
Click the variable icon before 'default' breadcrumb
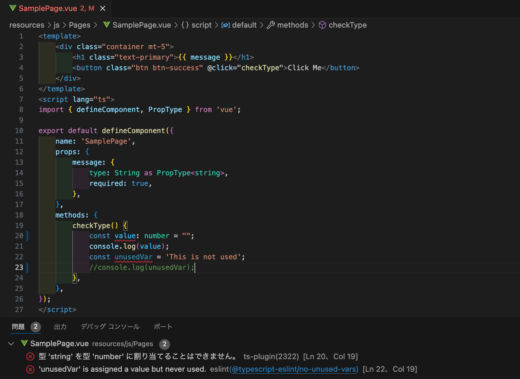(x=226, y=25)
